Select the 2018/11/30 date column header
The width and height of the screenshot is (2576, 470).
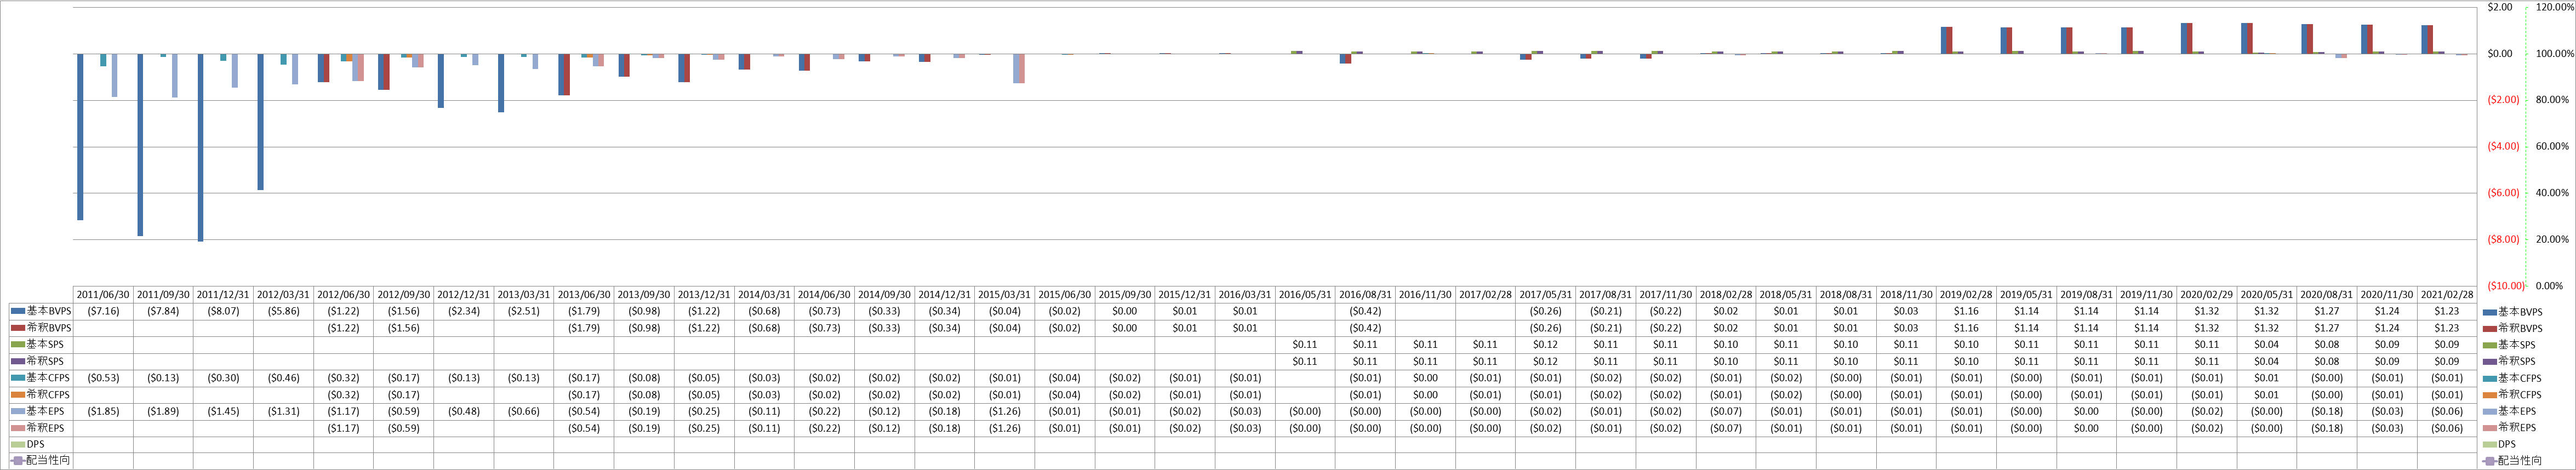point(1906,295)
